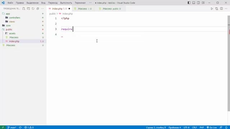Viewport: 230px width, 129px height.
Task: Expand the assets folder
Action: click(23, 33)
